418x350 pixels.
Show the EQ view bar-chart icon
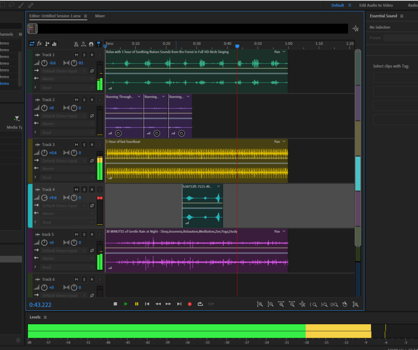(x=54, y=44)
